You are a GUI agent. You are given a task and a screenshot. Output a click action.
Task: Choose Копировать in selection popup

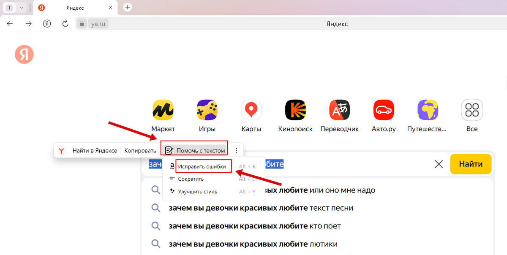tap(140, 150)
